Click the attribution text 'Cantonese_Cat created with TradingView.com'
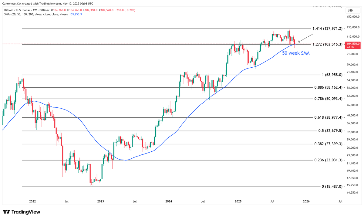This screenshot has height=219, width=364. coord(32,3)
